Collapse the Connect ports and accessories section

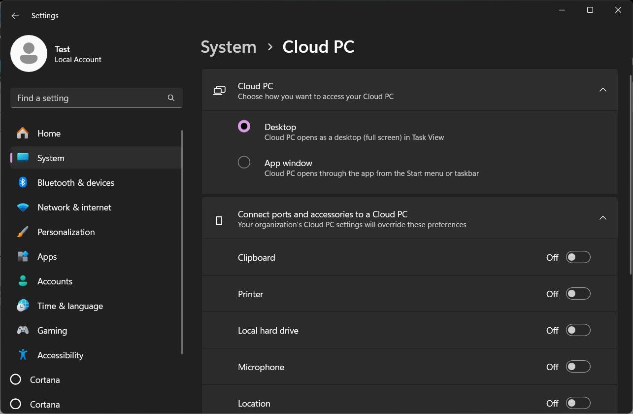[x=603, y=217]
